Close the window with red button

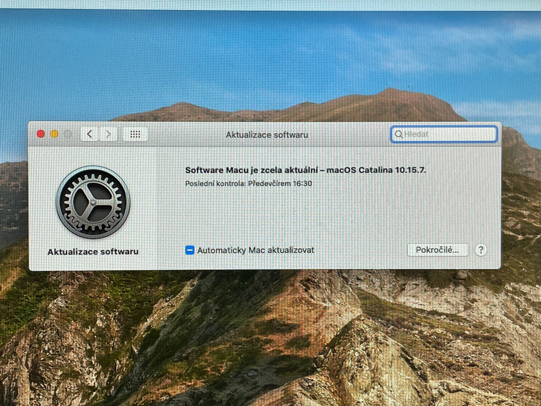(41, 134)
